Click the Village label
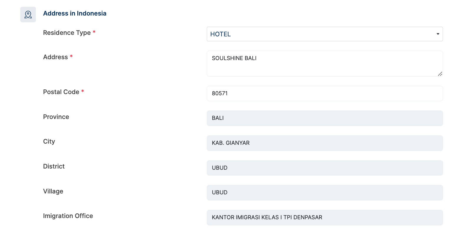 pos(53,191)
